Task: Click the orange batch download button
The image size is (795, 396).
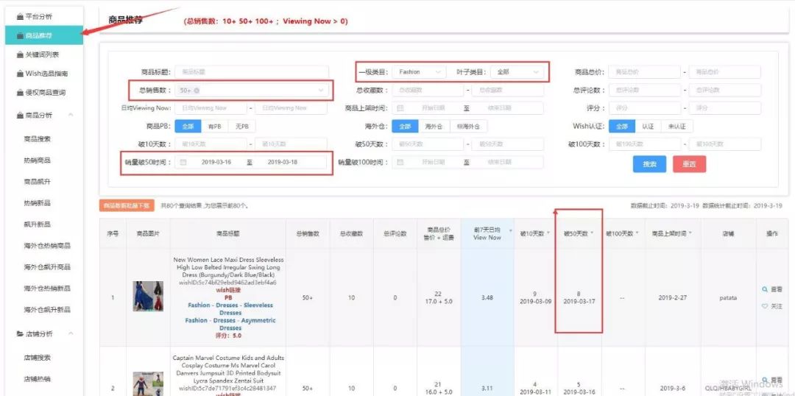Action: coord(127,205)
